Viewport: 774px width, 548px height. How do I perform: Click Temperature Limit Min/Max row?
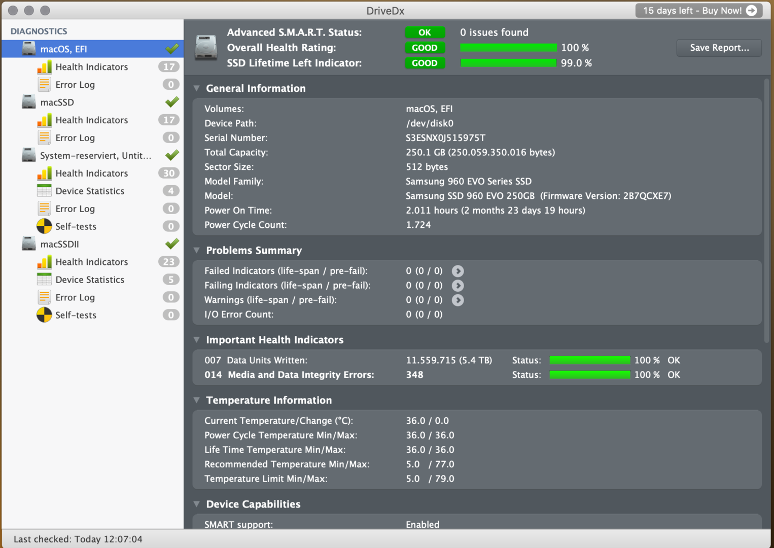coord(477,479)
